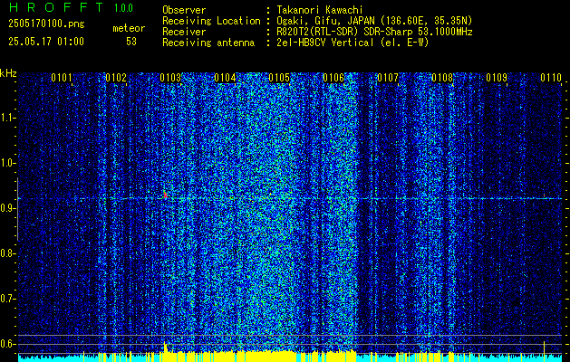The width and height of the screenshot is (570, 362).
Task: Click the date stamp 25.05.17 01:00
Action: pos(46,42)
